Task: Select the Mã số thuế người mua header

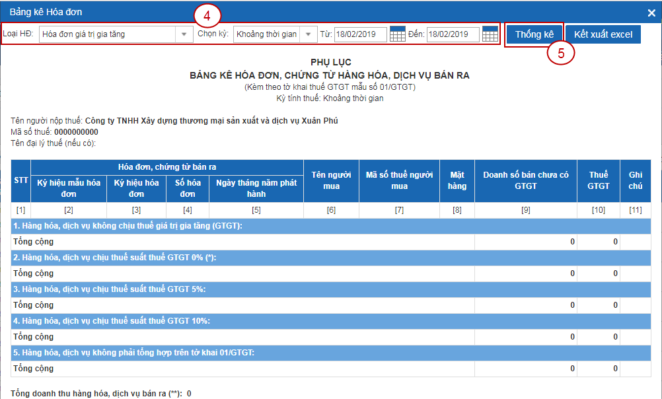Action: [399, 180]
